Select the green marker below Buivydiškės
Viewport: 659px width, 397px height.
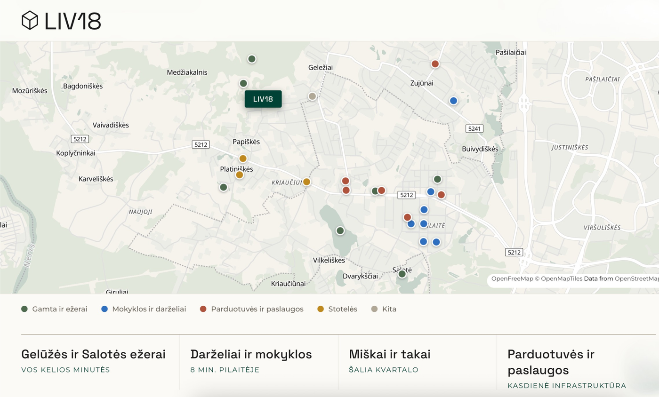pyautogui.click(x=437, y=179)
